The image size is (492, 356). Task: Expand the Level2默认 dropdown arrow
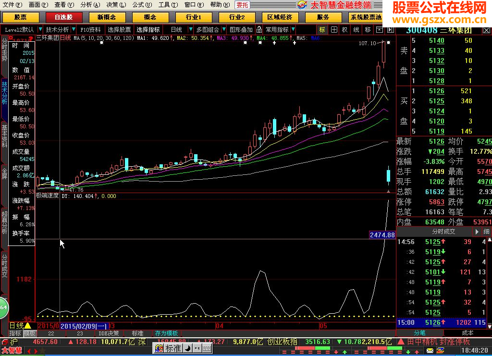pos(40,29)
